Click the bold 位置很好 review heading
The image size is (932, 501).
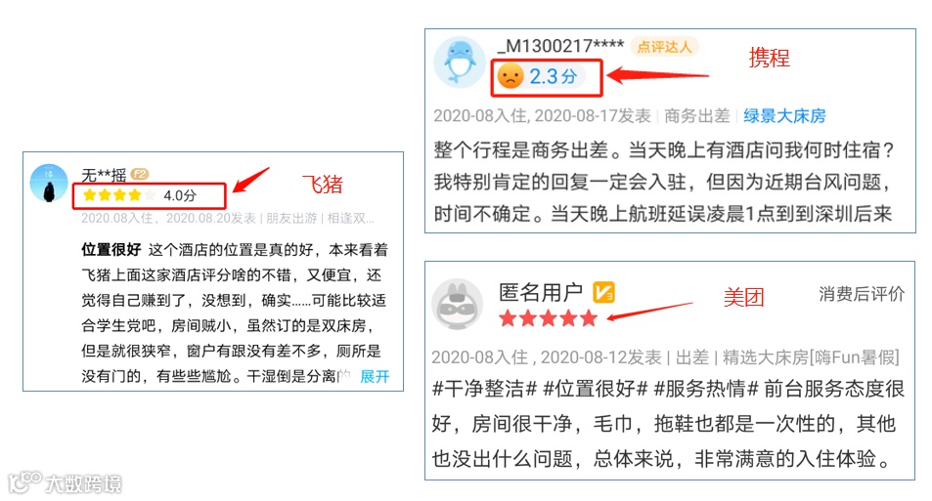point(111,250)
